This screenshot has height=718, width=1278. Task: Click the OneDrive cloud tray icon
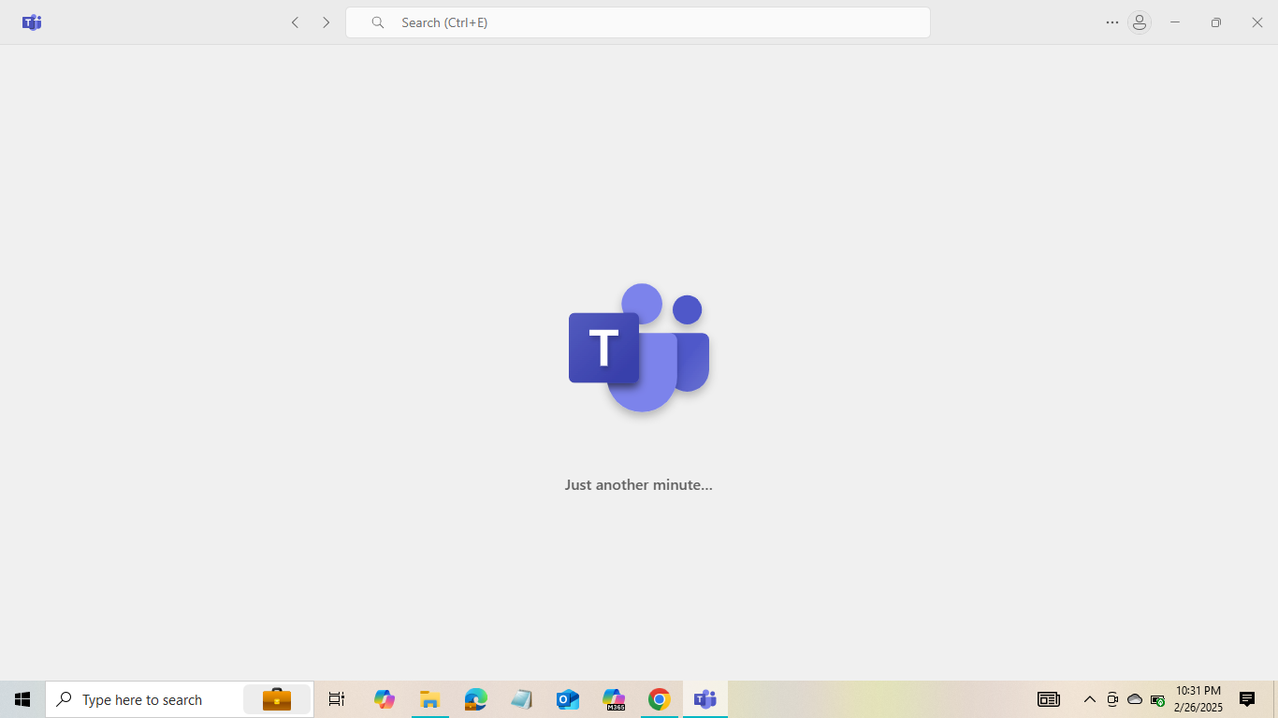coord(1135,699)
